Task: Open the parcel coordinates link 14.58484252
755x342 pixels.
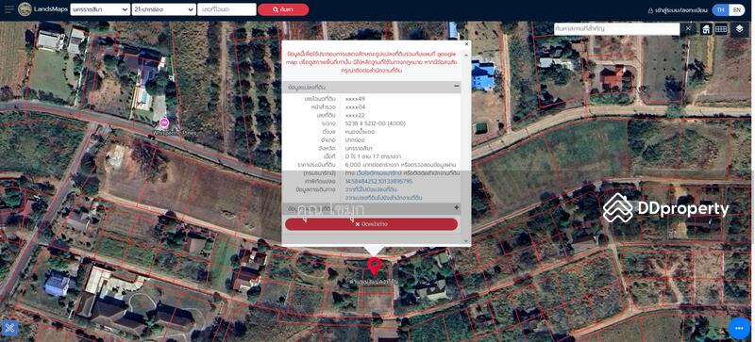Action: 379,181
